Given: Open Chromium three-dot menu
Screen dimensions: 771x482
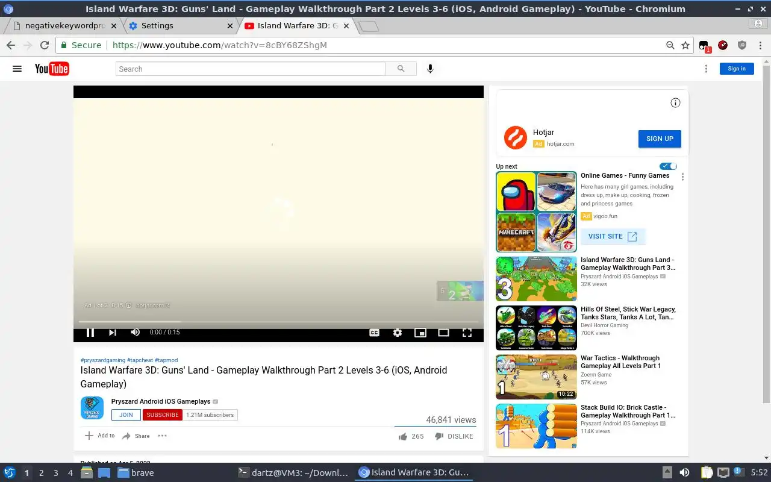Looking at the screenshot, I should point(759,45).
